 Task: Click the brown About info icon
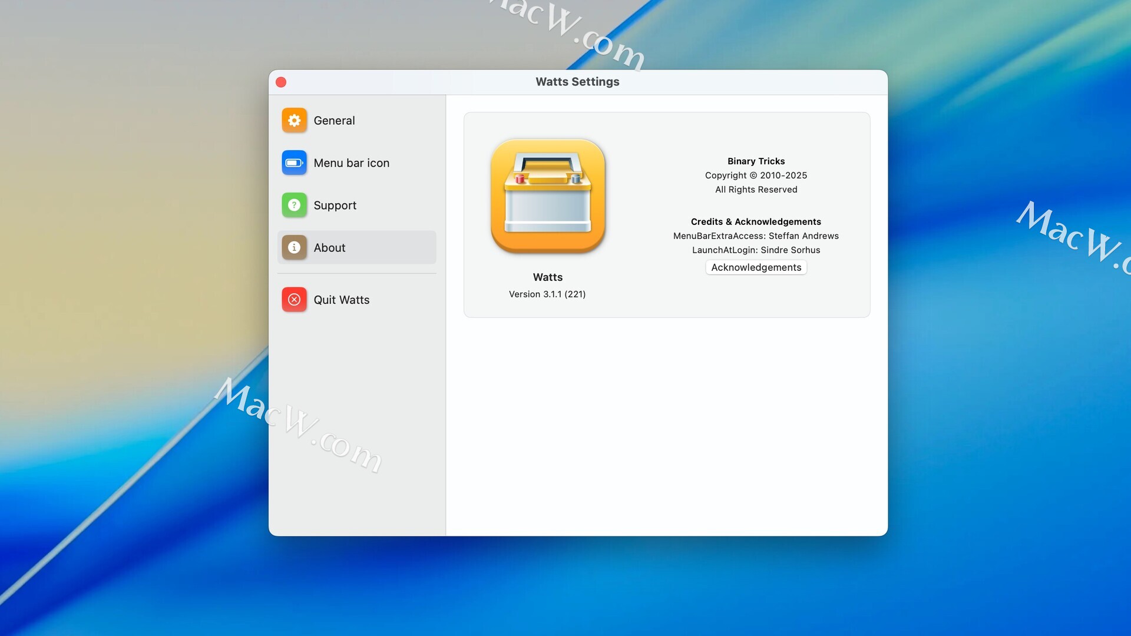click(294, 248)
